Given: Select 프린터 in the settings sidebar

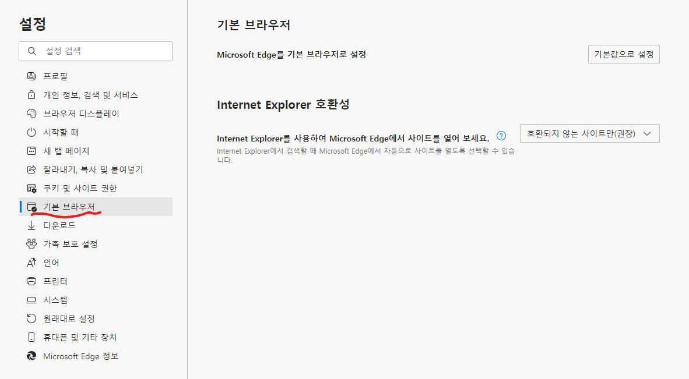Looking at the screenshot, I should [x=96, y=281].
